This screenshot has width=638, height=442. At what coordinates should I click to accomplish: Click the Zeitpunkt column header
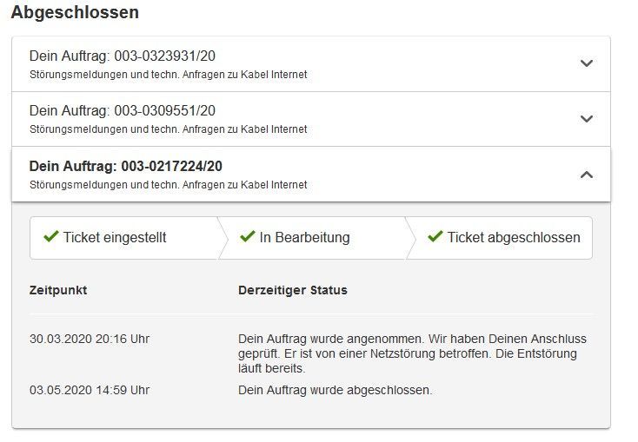[58, 290]
